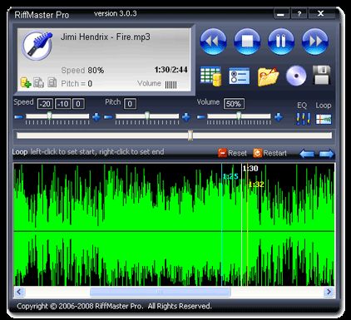The image size is (351, 320).
Task: Stop playback with the stop button
Action: pos(247,42)
